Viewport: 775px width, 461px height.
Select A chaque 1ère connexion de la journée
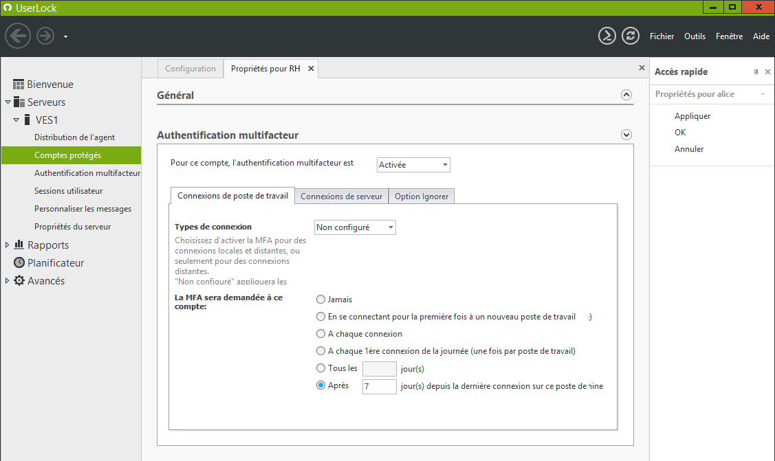point(320,351)
